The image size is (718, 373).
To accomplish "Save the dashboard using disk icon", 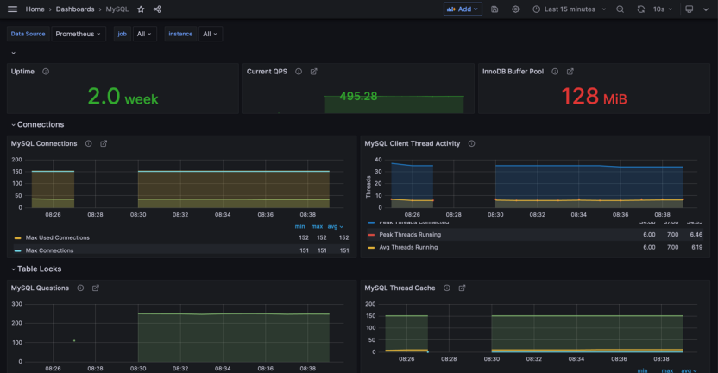I will click(x=494, y=9).
